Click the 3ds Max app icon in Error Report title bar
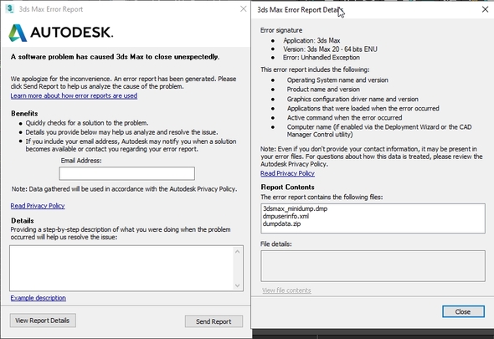494x339 pixels. 10,8
